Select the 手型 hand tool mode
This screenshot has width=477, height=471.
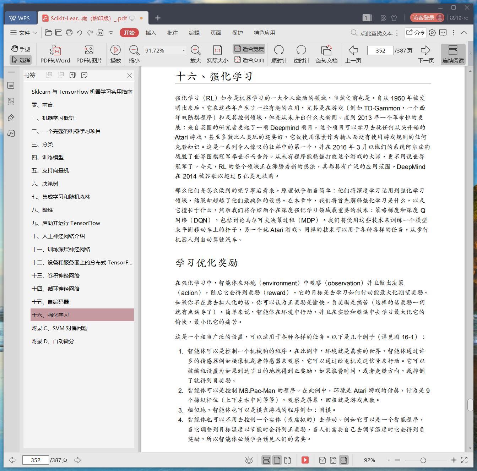coord(21,49)
